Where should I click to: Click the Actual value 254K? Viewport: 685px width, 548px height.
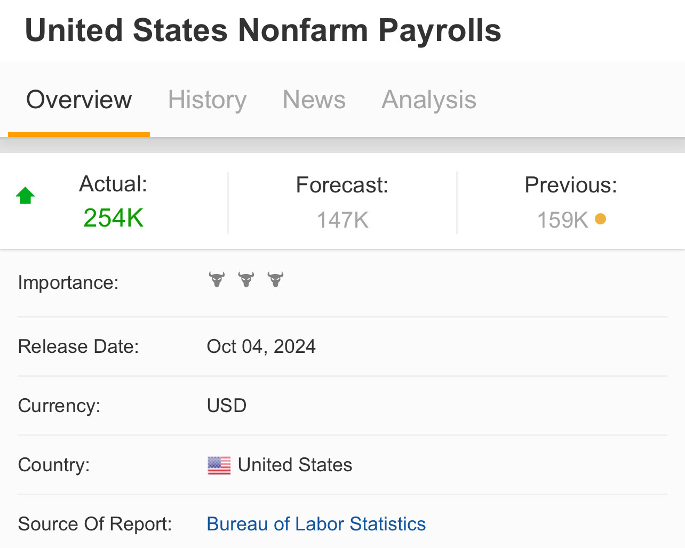(113, 218)
